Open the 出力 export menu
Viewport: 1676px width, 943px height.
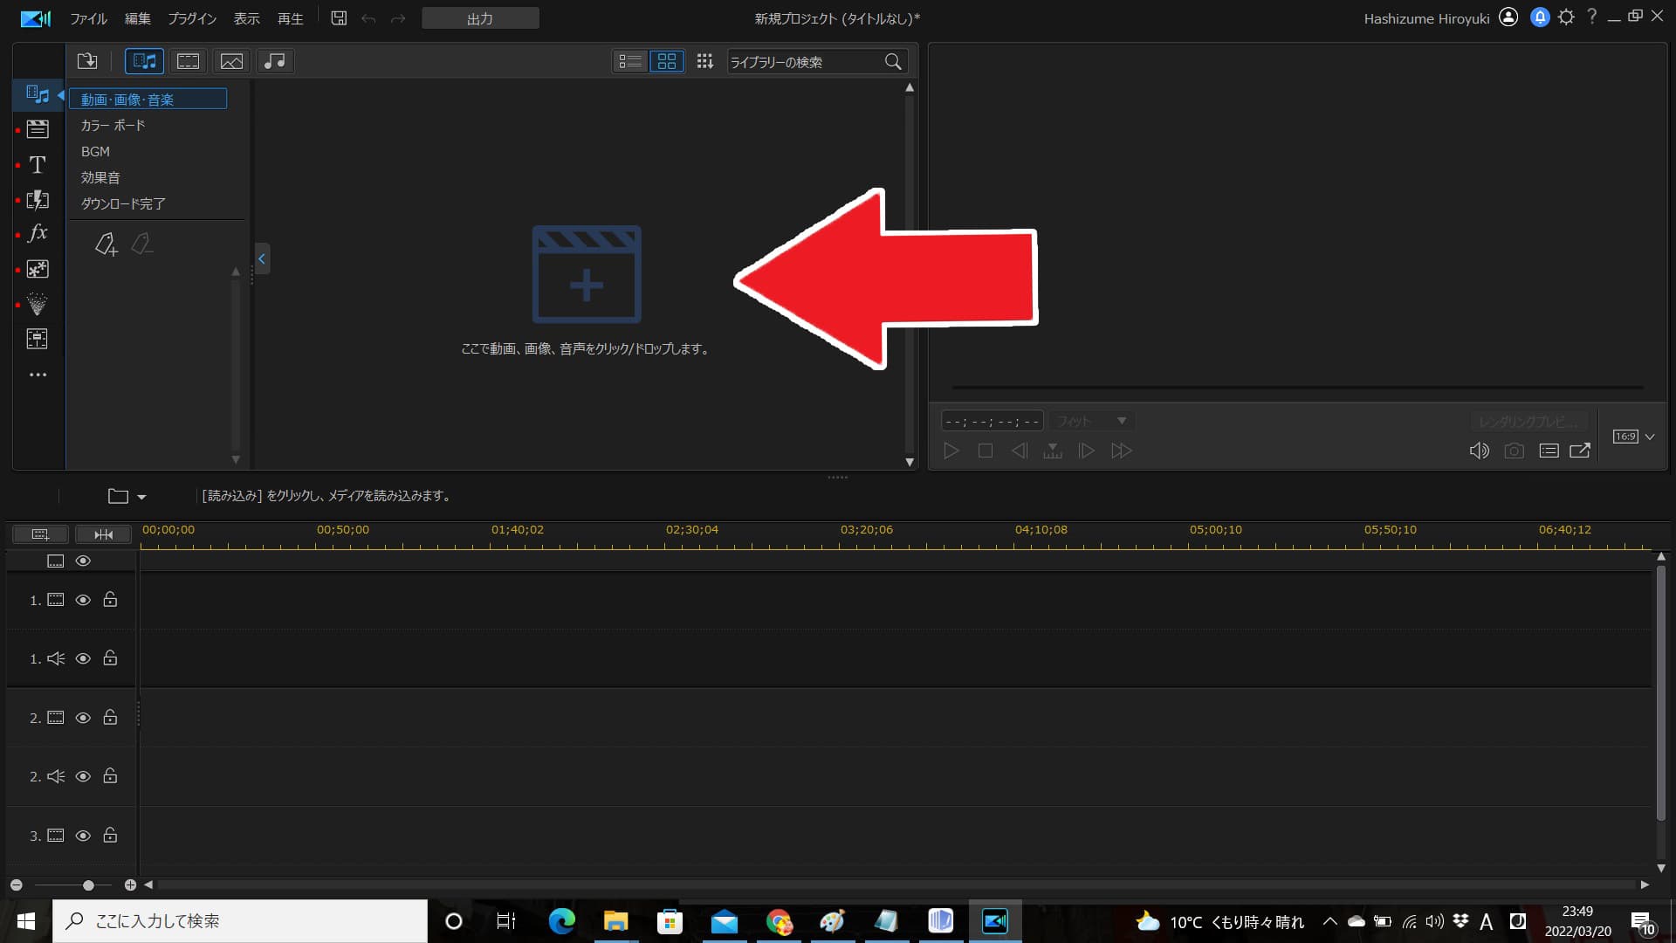[x=481, y=17]
